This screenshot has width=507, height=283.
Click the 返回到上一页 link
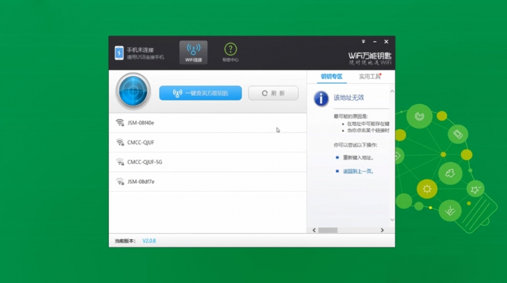point(358,171)
